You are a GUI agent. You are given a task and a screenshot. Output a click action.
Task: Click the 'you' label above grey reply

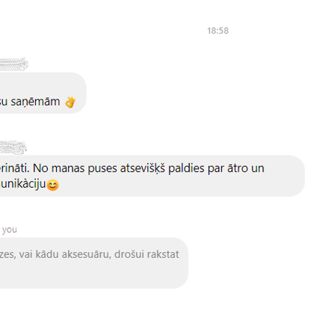click(x=10, y=230)
